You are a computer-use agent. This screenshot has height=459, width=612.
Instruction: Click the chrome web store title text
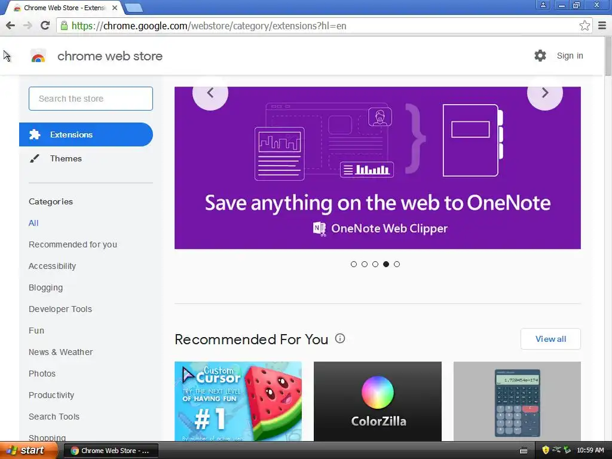tap(110, 56)
